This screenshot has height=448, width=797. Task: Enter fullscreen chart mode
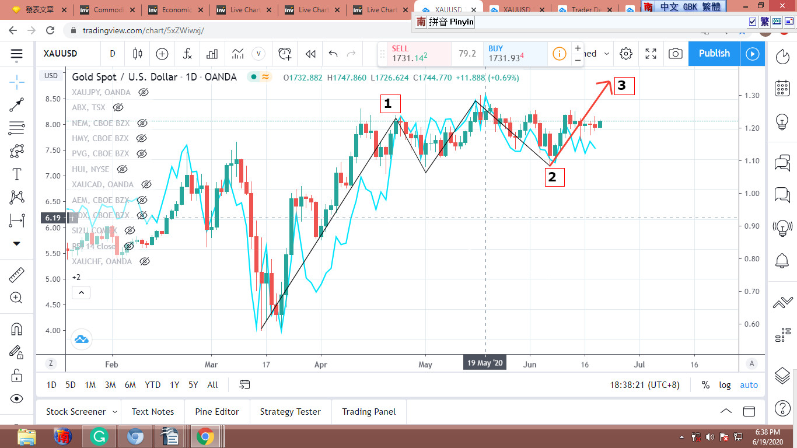[651, 54]
